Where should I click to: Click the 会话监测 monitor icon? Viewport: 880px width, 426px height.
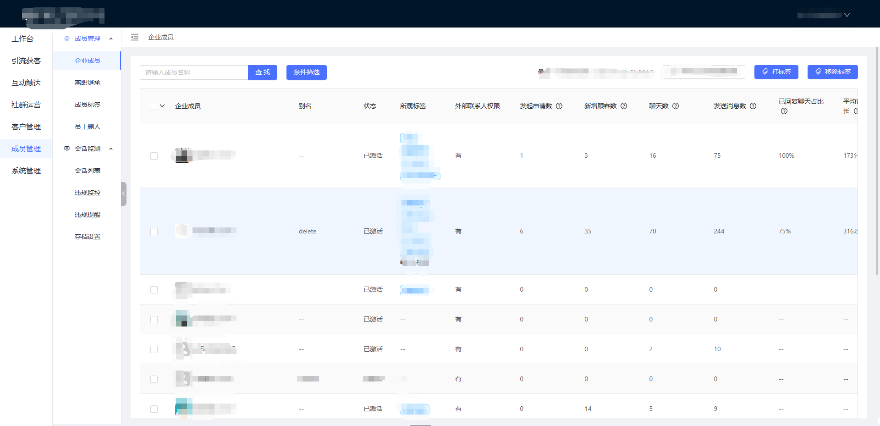click(67, 149)
